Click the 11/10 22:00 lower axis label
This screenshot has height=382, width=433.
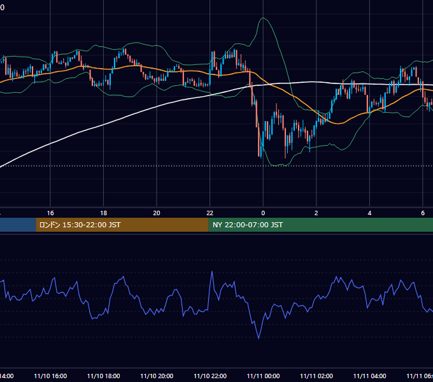click(210, 376)
